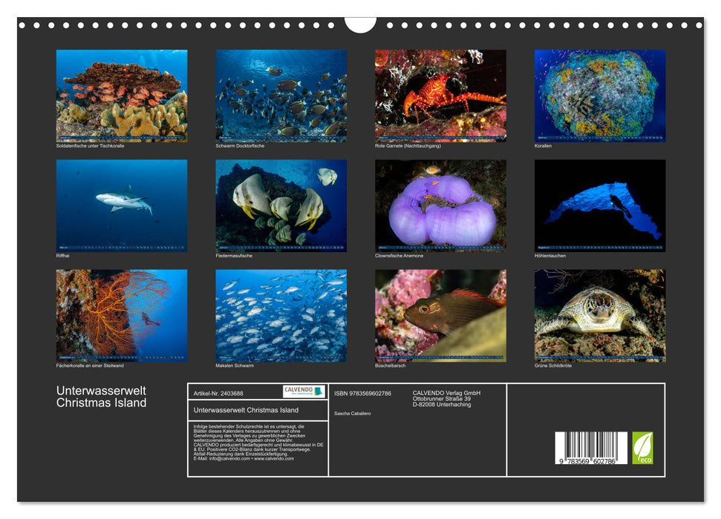Image resolution: width=721 pixels, height=519 pixels.
Task: Select the Makrelen Schwarm photo
Action: point(281,316)
